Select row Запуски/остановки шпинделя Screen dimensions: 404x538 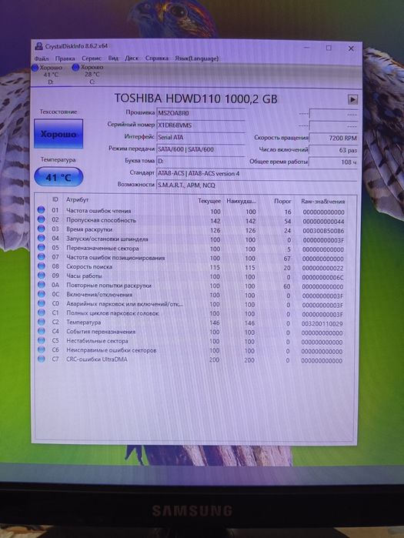click(195, 239)
